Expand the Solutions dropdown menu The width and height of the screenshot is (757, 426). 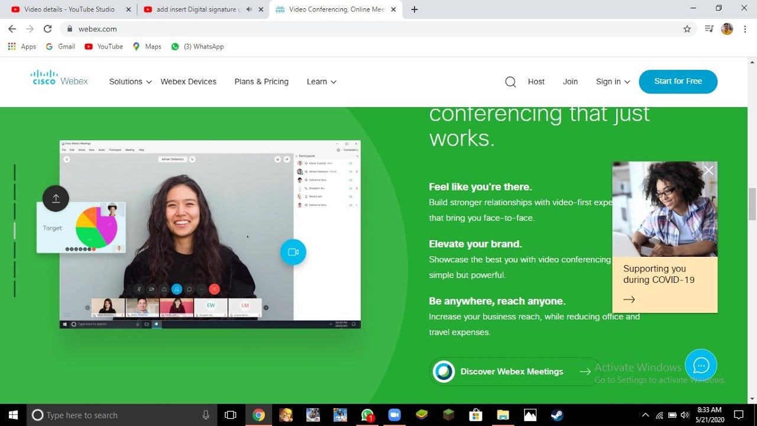[x=131, y=82]
